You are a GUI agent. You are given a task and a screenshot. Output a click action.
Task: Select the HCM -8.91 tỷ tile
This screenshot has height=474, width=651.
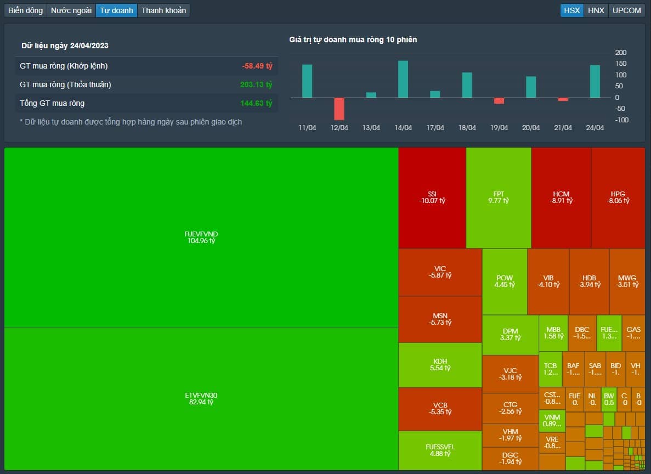coord(561,198)
